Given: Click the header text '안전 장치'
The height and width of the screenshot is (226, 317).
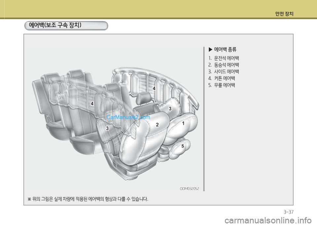Looking at the screenshot, I should (284, 14).
